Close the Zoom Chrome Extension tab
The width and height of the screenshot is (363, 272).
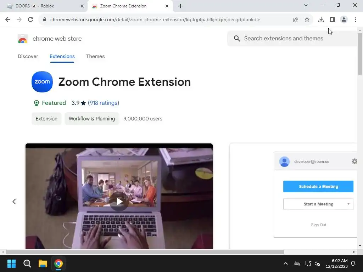coord(167,6)
